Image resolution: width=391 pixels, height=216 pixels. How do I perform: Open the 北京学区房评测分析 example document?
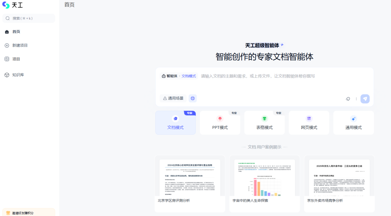point(190,184)
